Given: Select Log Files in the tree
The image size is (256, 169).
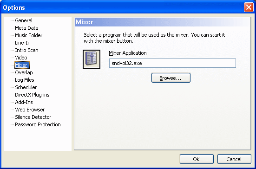Looking at the screenshot, I should [25, 80].
